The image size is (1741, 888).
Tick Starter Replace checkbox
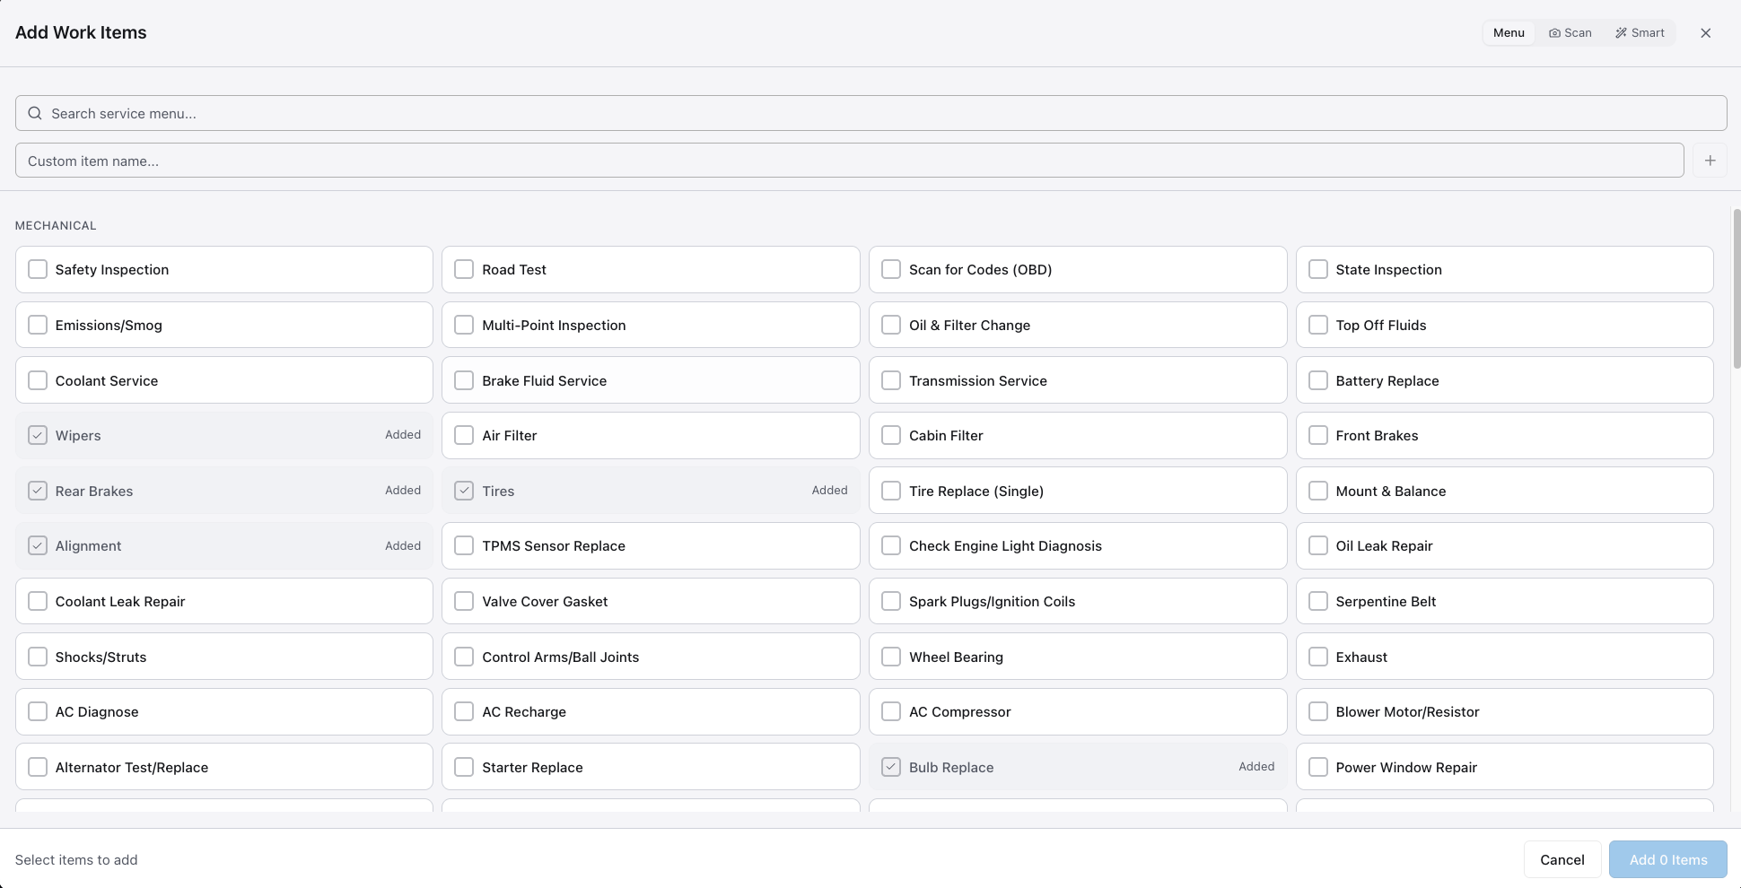point(464,767)
